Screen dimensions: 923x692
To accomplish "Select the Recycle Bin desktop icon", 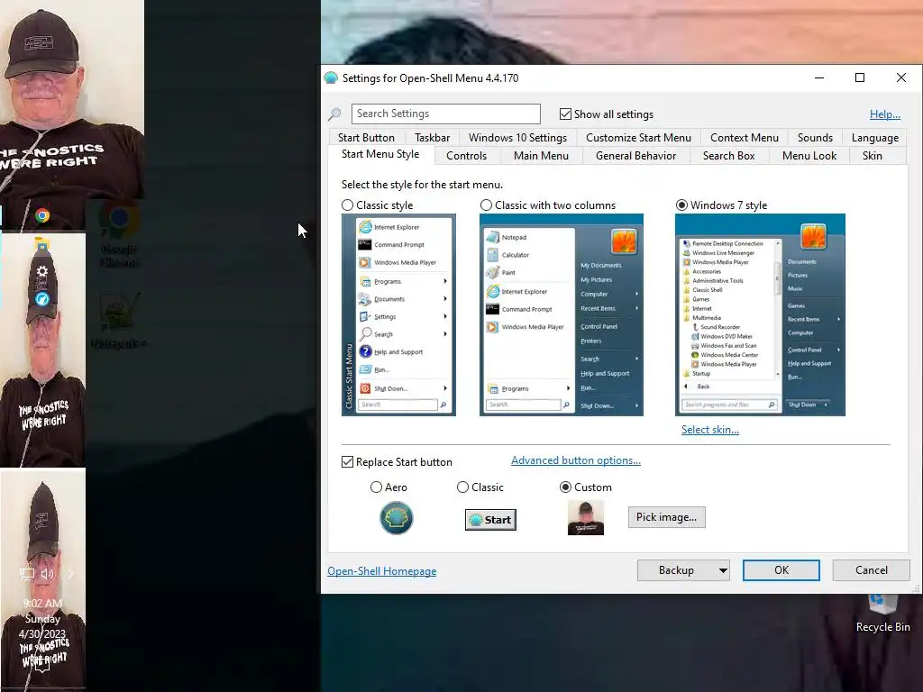I will coord(882,613).
